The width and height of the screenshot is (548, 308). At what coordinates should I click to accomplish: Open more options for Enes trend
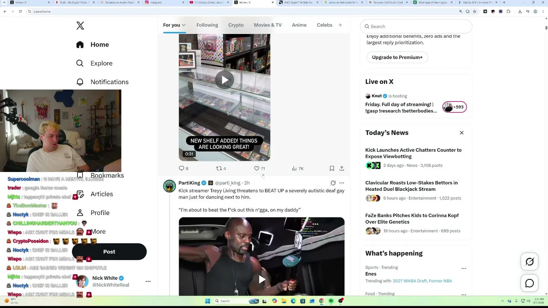pos(464,269)
